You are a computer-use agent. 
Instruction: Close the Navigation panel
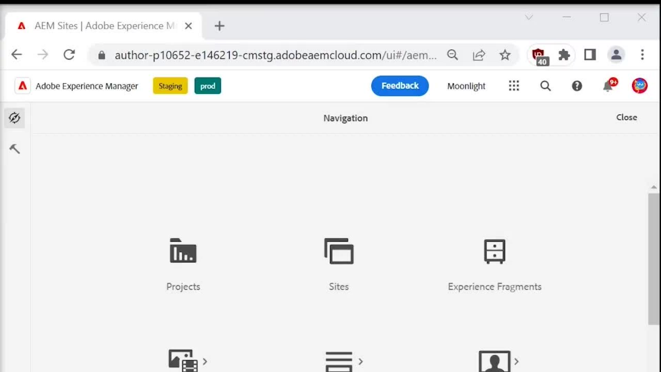coord(626,117)
